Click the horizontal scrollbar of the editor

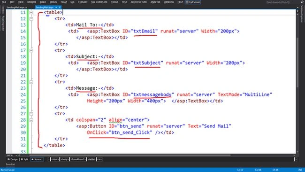point(130,156)
